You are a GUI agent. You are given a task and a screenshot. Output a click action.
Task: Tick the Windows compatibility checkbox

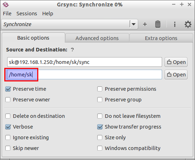[100, 148]
